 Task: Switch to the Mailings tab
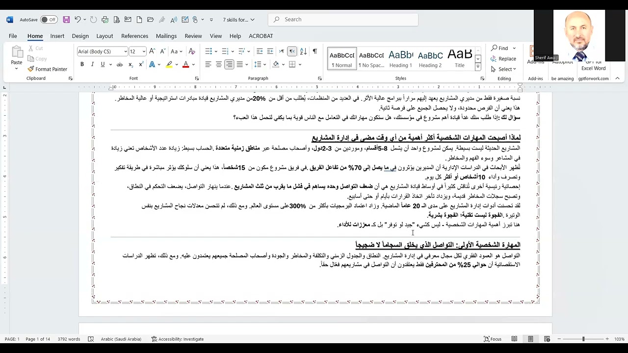coord(166,36)
